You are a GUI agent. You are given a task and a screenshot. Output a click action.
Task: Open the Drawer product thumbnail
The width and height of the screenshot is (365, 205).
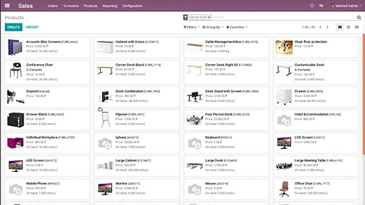click(x=284, y=97)
